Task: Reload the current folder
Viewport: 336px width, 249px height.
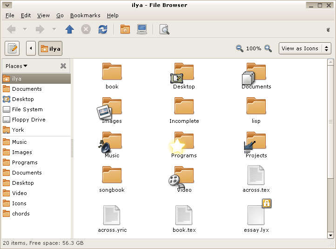Action: tap(103, 29)
